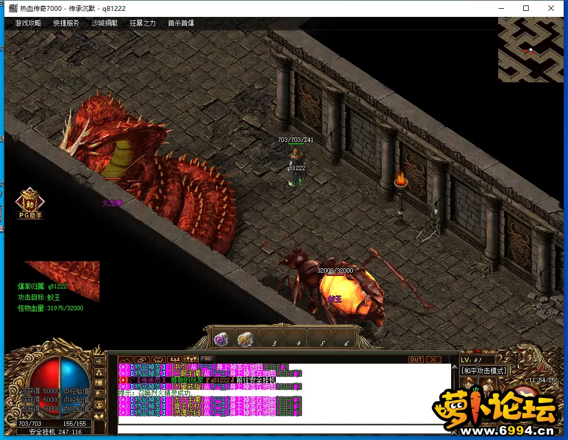
Task: Click the small blue keyboard button in the chat bar
Action: tap(208, 359)
